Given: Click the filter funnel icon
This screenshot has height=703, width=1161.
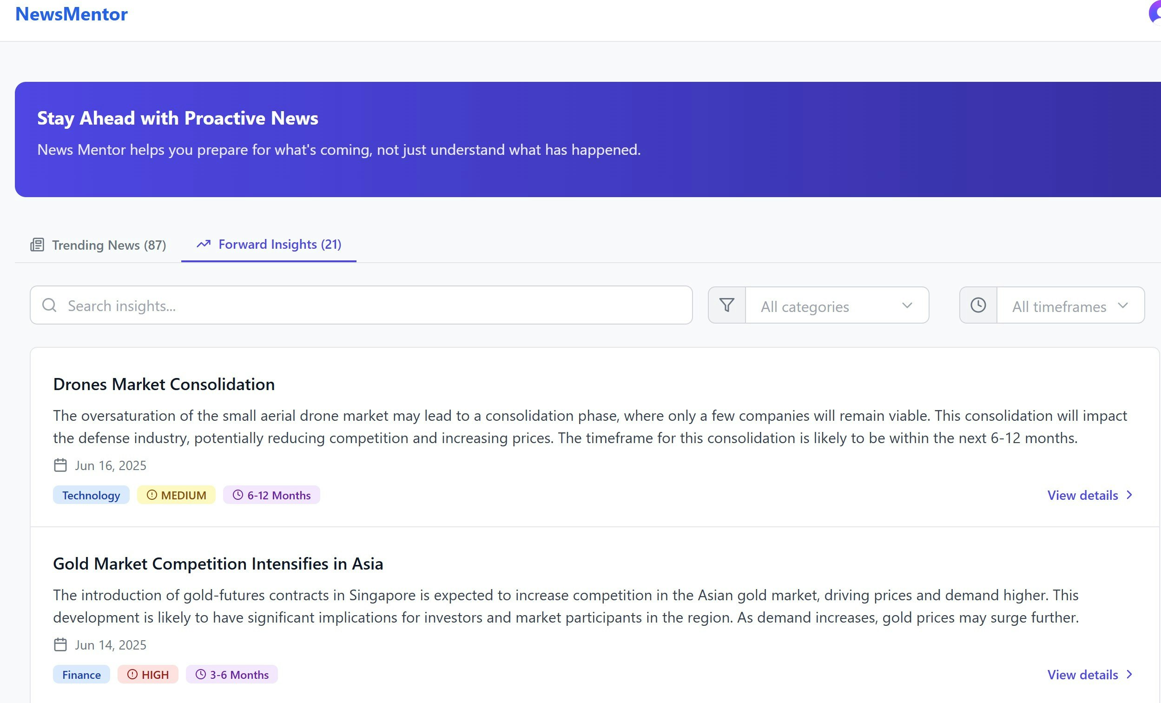Looking at the screenshot, I should (726, 305).
